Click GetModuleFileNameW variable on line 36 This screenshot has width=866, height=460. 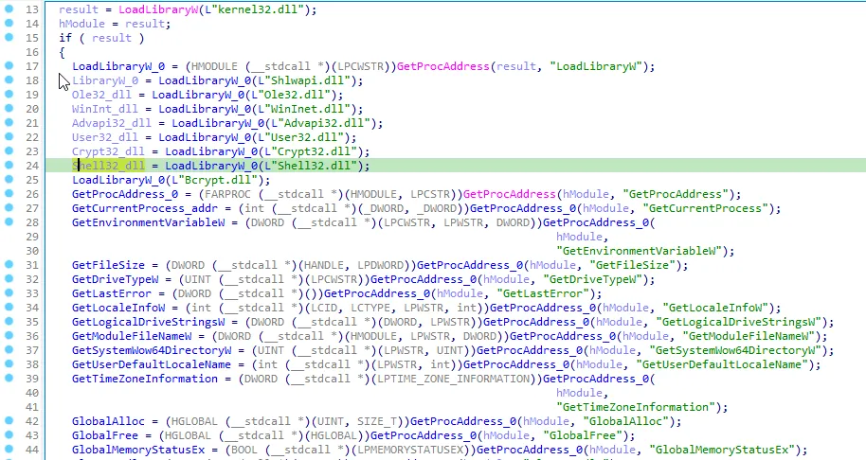point(132,336)
